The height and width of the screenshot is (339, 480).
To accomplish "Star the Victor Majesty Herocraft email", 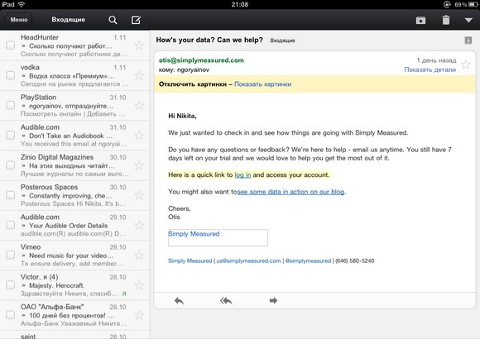I will click(x=139, y=285).
